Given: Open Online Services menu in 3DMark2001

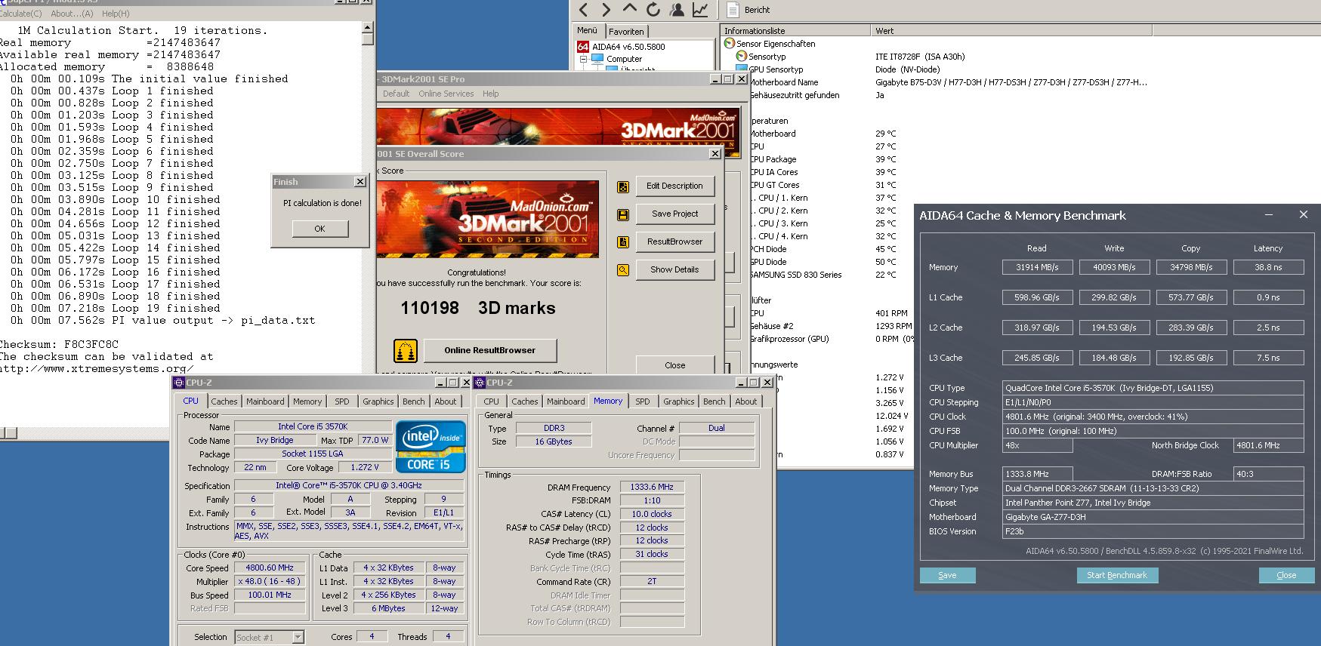Looking at the screenshot, I should (446, 94).
